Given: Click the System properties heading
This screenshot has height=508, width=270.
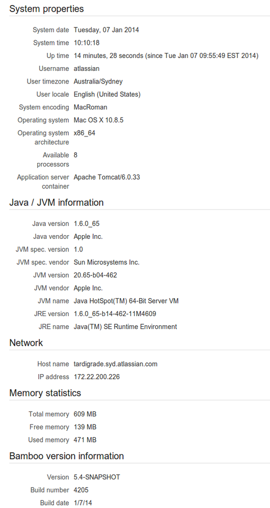Looking at the screenshot, I should (x=46, y=9).
